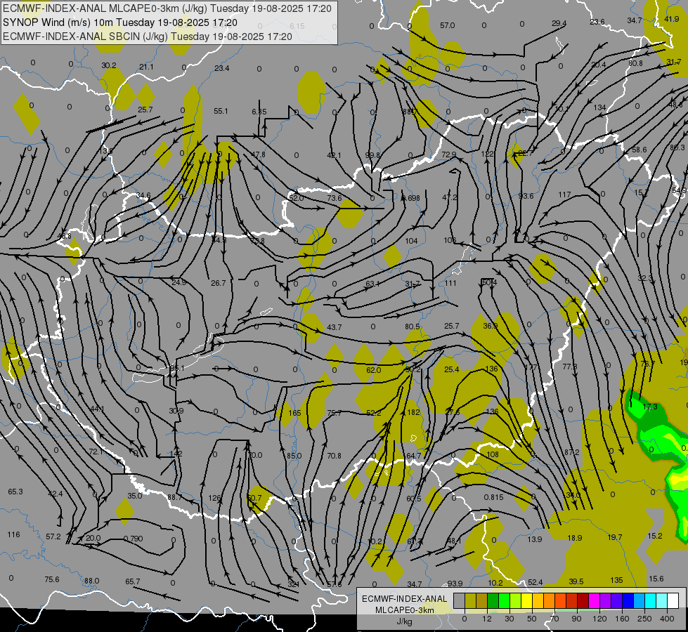The height and width of the screenshot is (632, 688).
Task: Click the map value 55.1
Action: pyautogui.click(x=221, y=111)
